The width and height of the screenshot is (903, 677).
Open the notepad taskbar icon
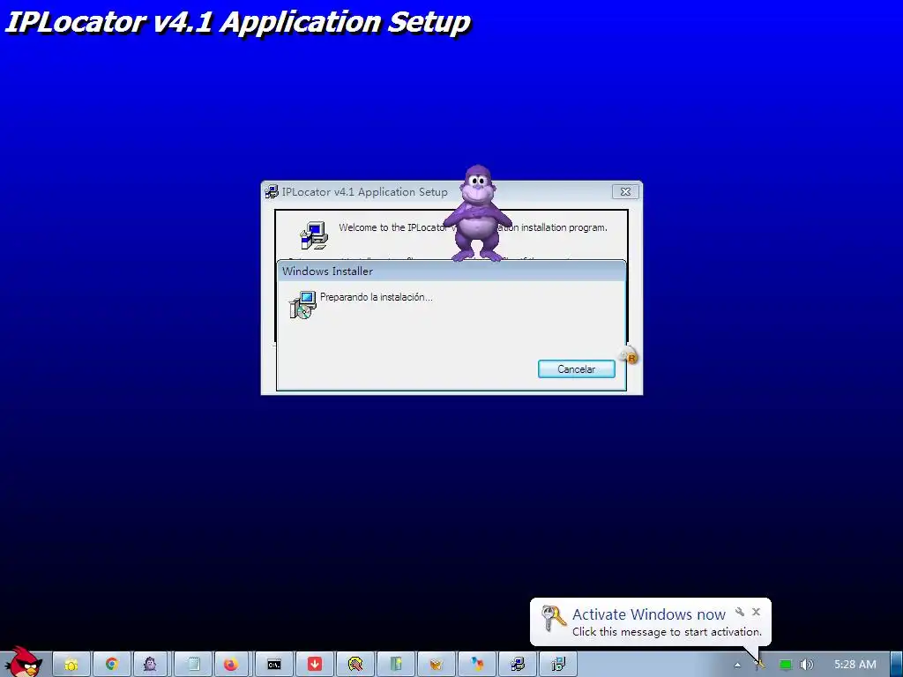click(x=193, y=665)
